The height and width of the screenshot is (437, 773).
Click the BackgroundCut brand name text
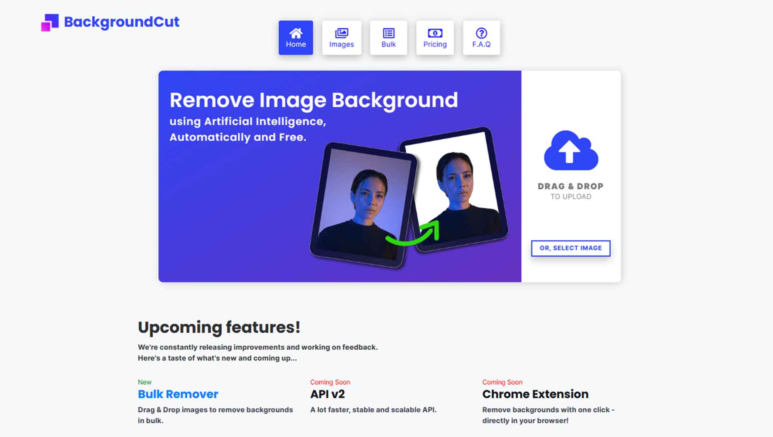coord(121,22)
